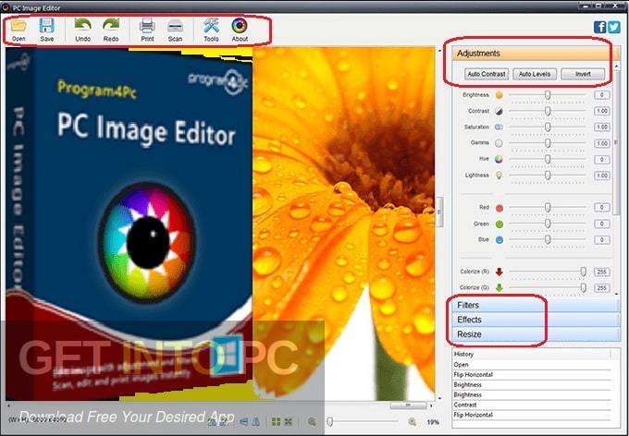Click the Brightness sun icon
629x436 pixels.
[x=499, y=95]
